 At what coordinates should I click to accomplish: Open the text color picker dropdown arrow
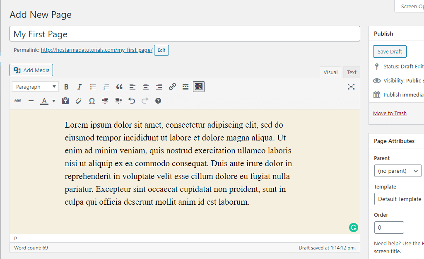tap(54, 101)
